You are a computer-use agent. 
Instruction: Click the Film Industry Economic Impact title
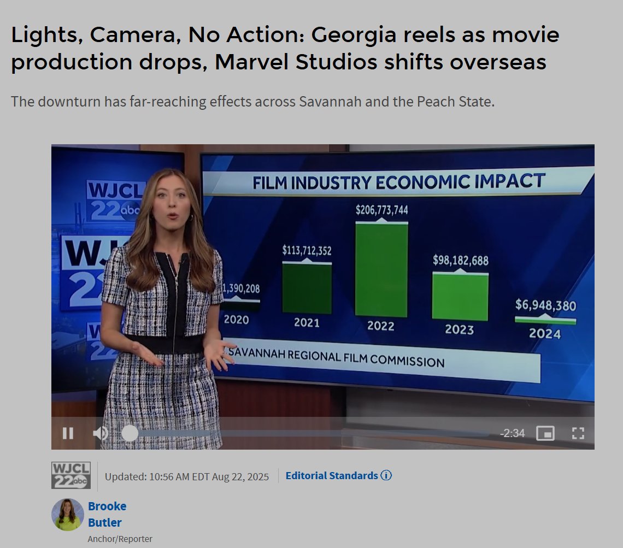398,182
